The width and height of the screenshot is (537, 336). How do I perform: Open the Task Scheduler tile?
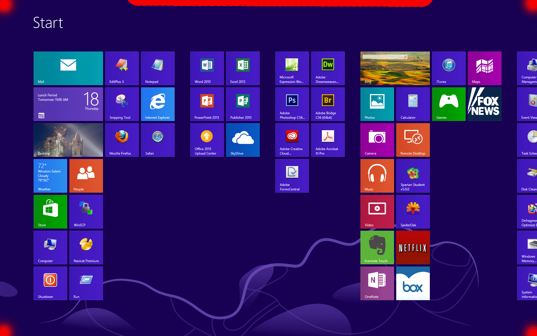[527, 140]
